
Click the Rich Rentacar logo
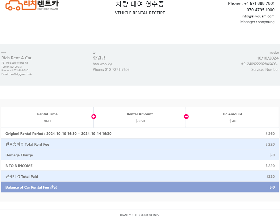tap(32, 5)
